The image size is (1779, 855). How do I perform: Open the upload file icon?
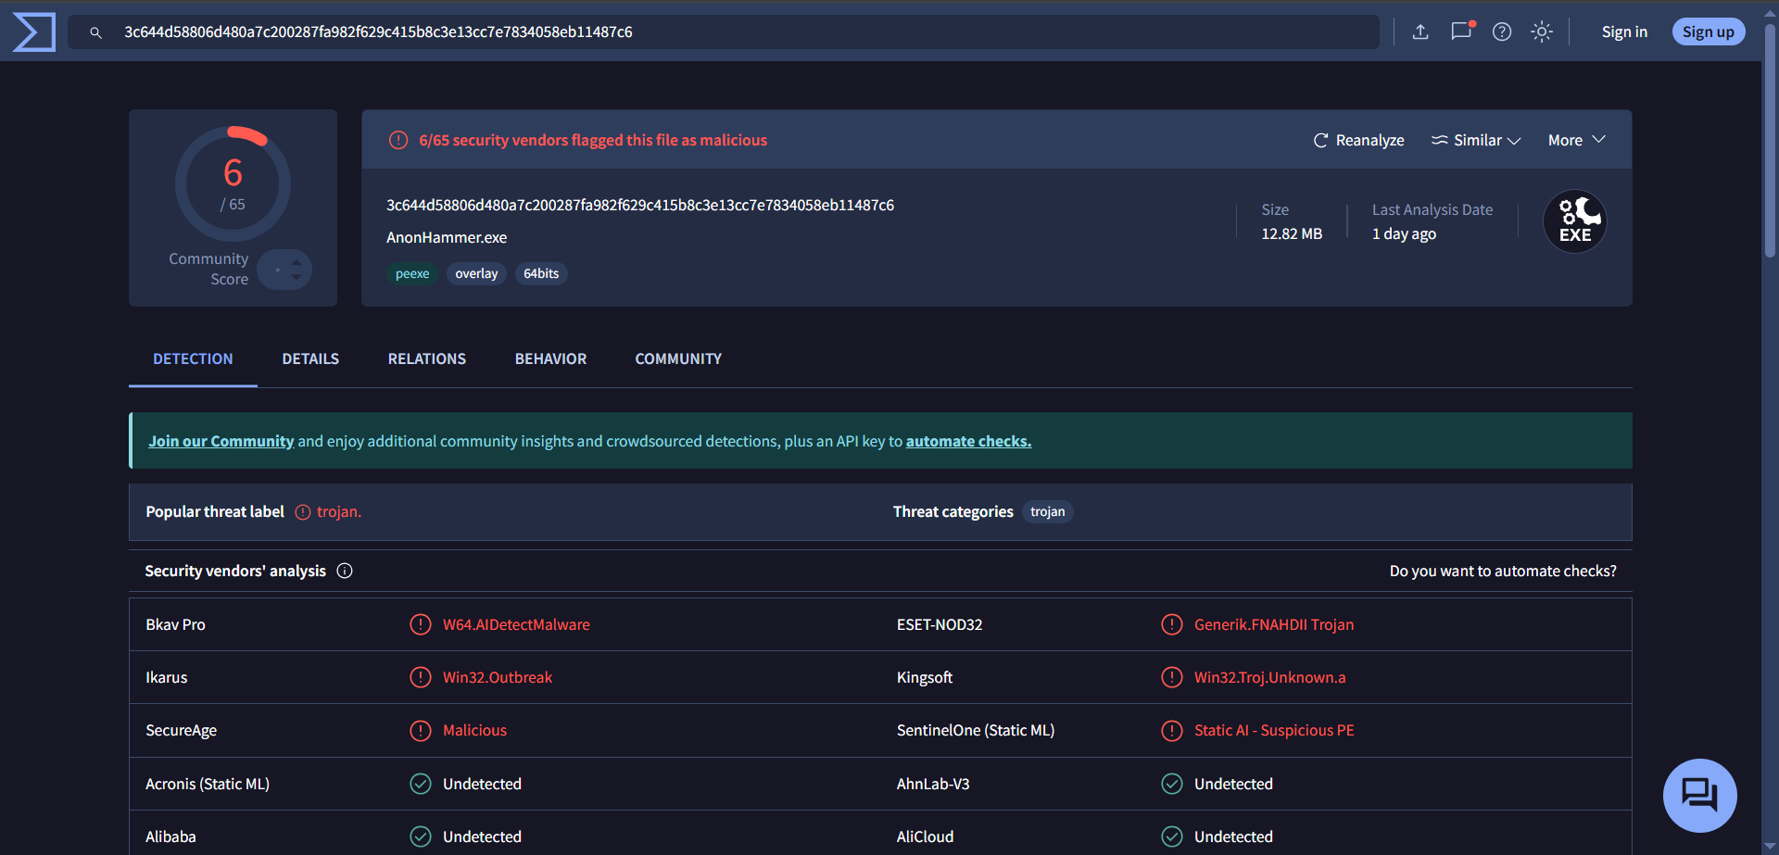click(1420, 32)
